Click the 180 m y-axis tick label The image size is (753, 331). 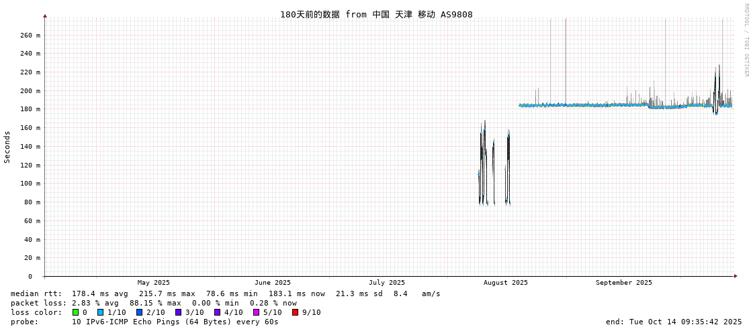30,109
